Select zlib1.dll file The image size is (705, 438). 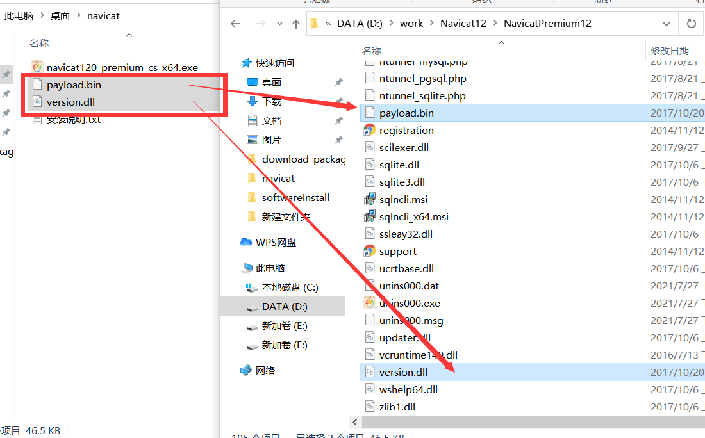397,407
